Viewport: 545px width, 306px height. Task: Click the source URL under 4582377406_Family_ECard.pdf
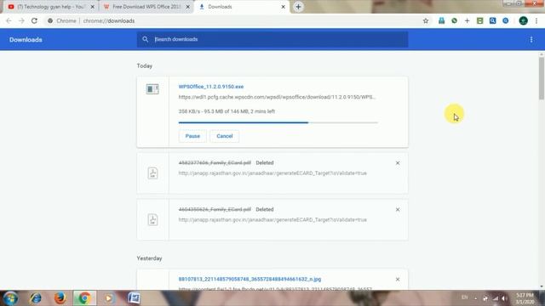tap(272, 173)
